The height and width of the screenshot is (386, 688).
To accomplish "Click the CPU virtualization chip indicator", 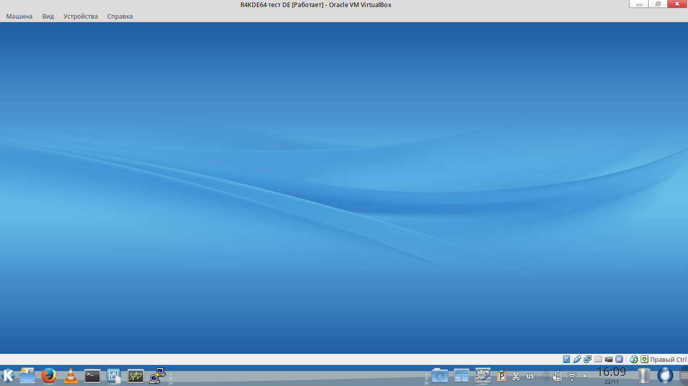I will pyautogui.click(x=620, y=359).
